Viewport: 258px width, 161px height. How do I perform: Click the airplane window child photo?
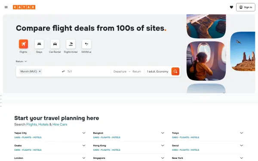206,61
